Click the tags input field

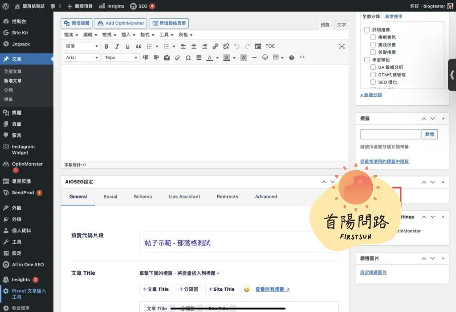coord(390,134)
